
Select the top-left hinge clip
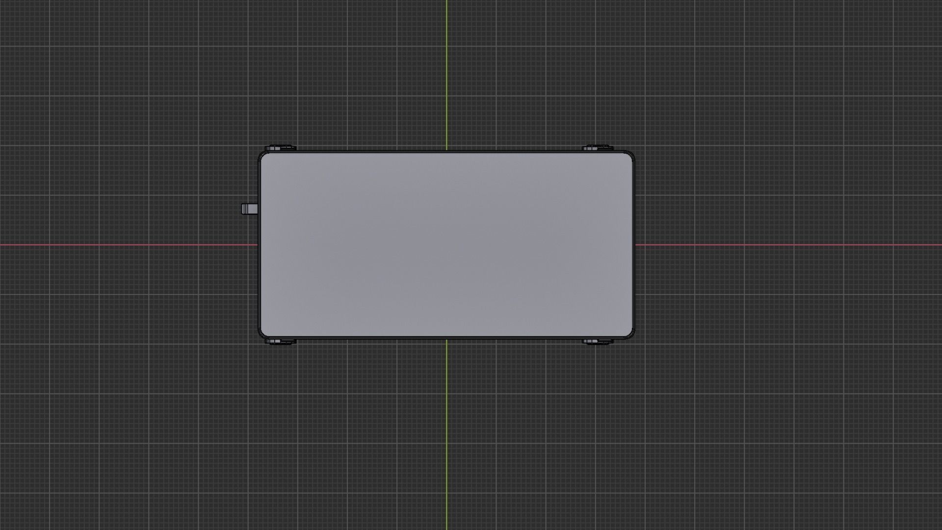click(280, 148)
